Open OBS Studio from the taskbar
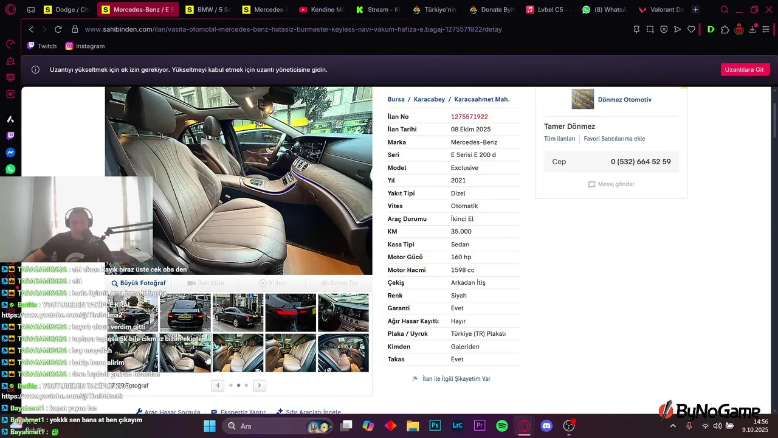The height and width of the screenshot is (438, 778). pyautogui.click(x=569, y=426)
